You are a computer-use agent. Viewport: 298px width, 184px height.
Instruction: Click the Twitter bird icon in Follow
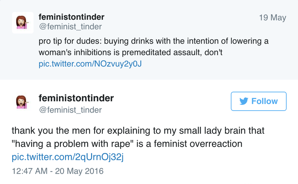coord(244,101)
